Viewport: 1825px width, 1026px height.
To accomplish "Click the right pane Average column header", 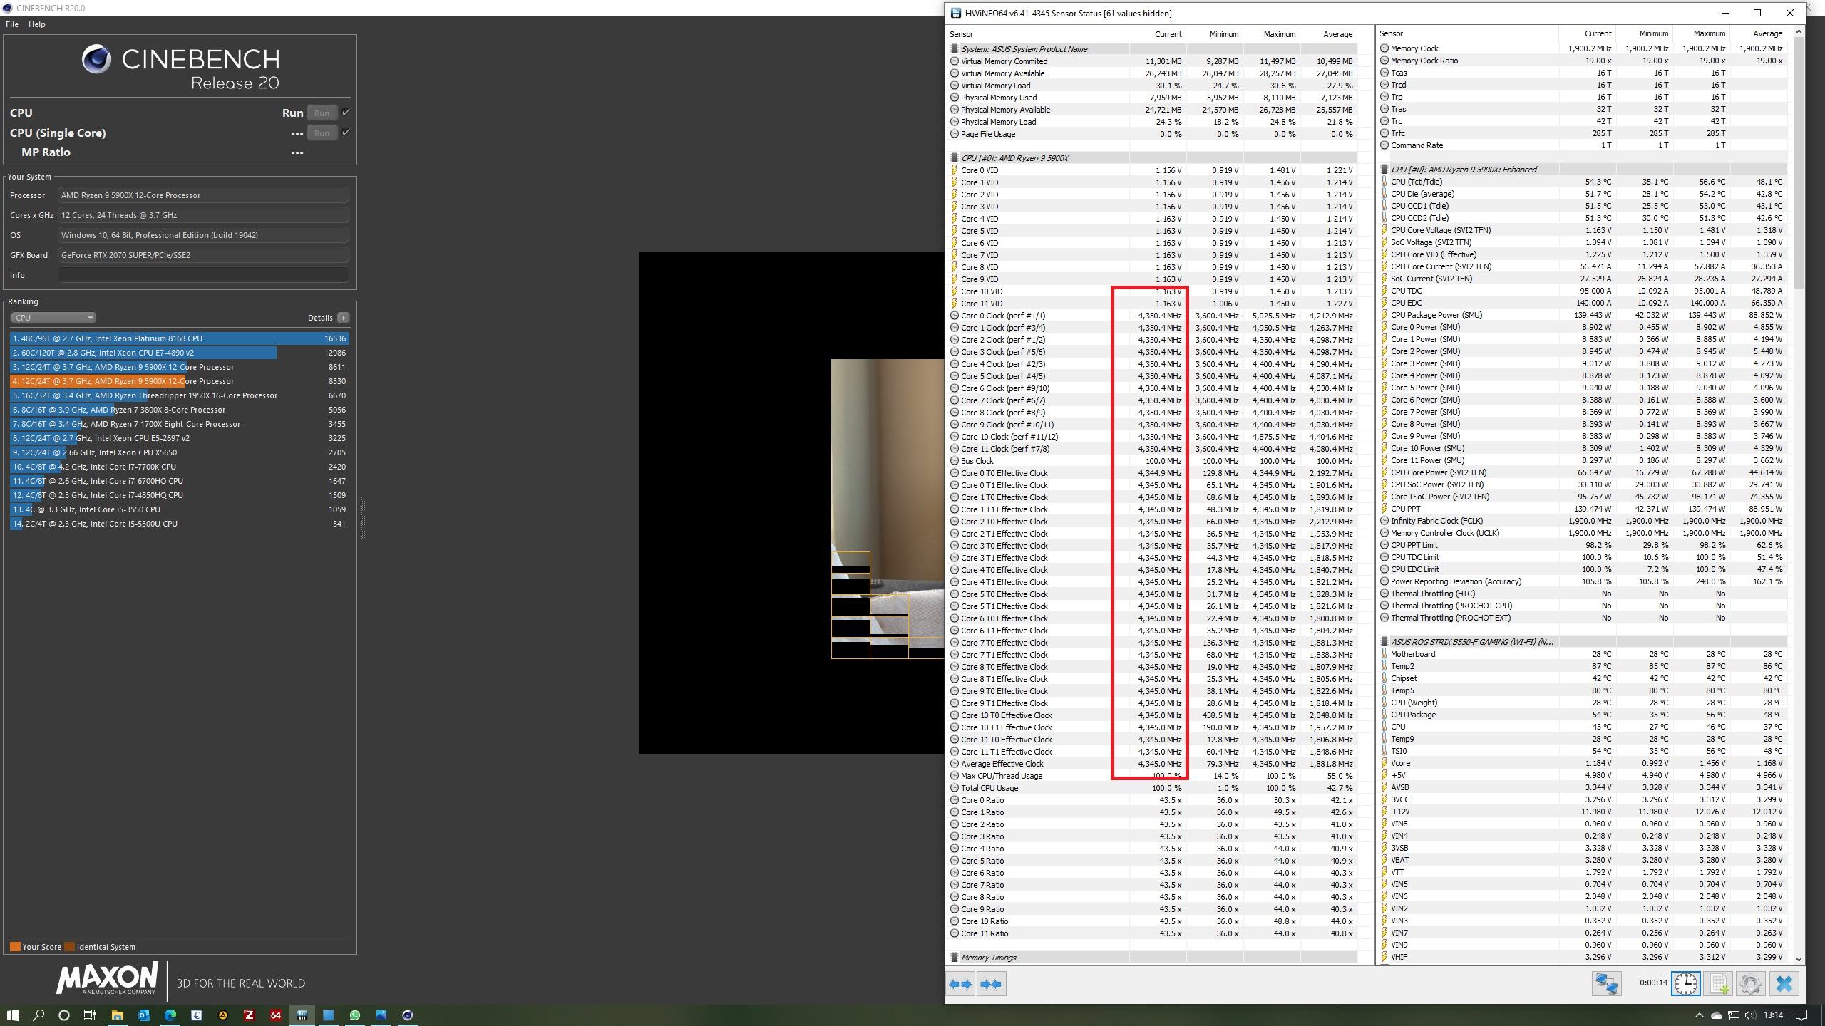I will point(1759,33).
